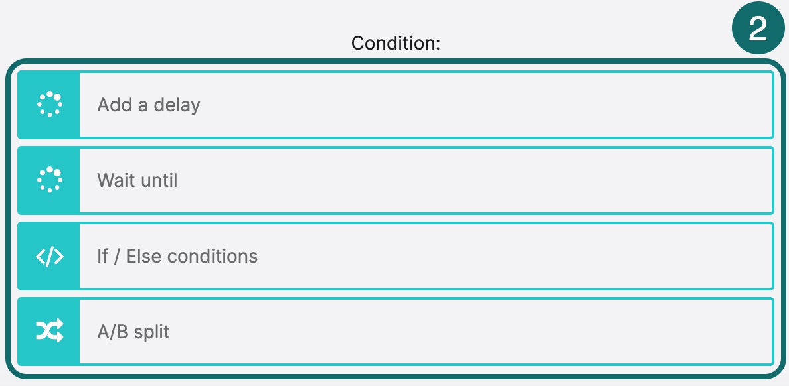Click the crossing arrows split icon
This screenshot has height=386, width=789.
point(48,331)
